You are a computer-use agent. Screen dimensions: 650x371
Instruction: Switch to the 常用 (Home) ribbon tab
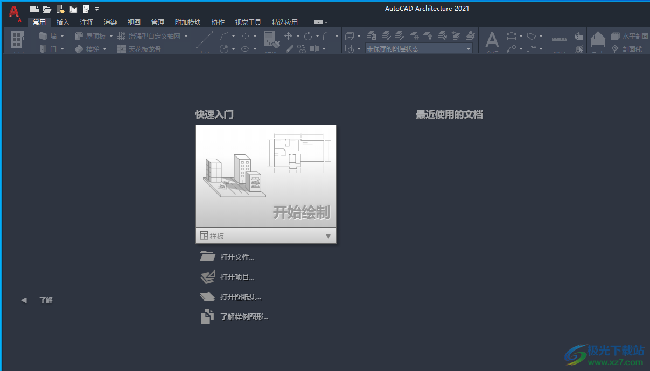[x=39, y=22]
